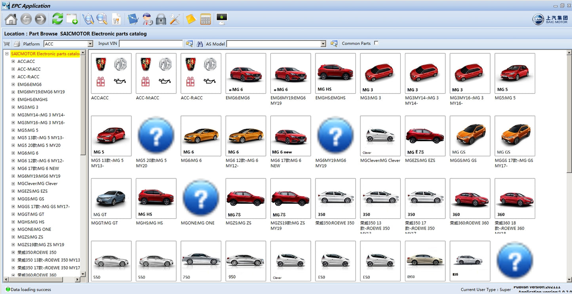Open the MGGT:MG GT car thumbnail

[x=111, y=199]
